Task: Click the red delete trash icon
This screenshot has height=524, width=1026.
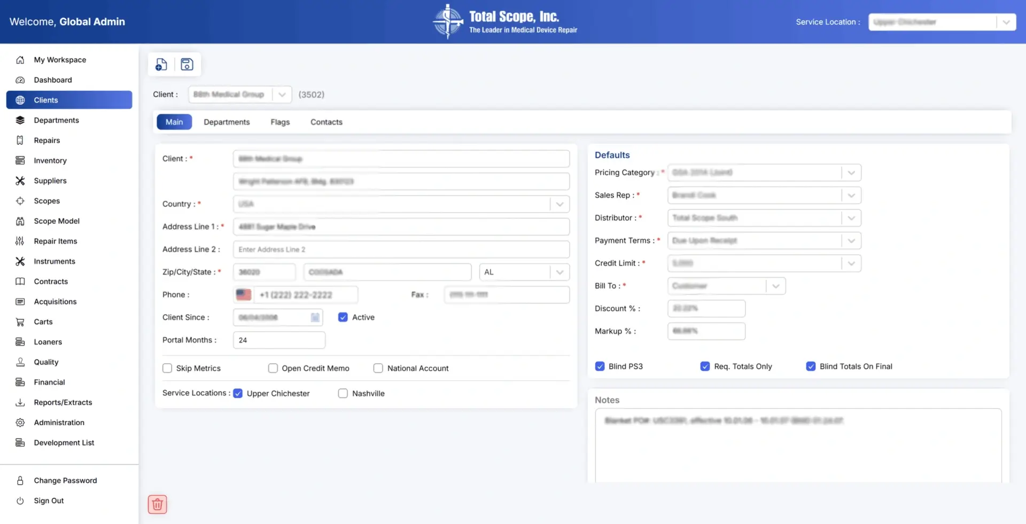Action: (157, 504)
